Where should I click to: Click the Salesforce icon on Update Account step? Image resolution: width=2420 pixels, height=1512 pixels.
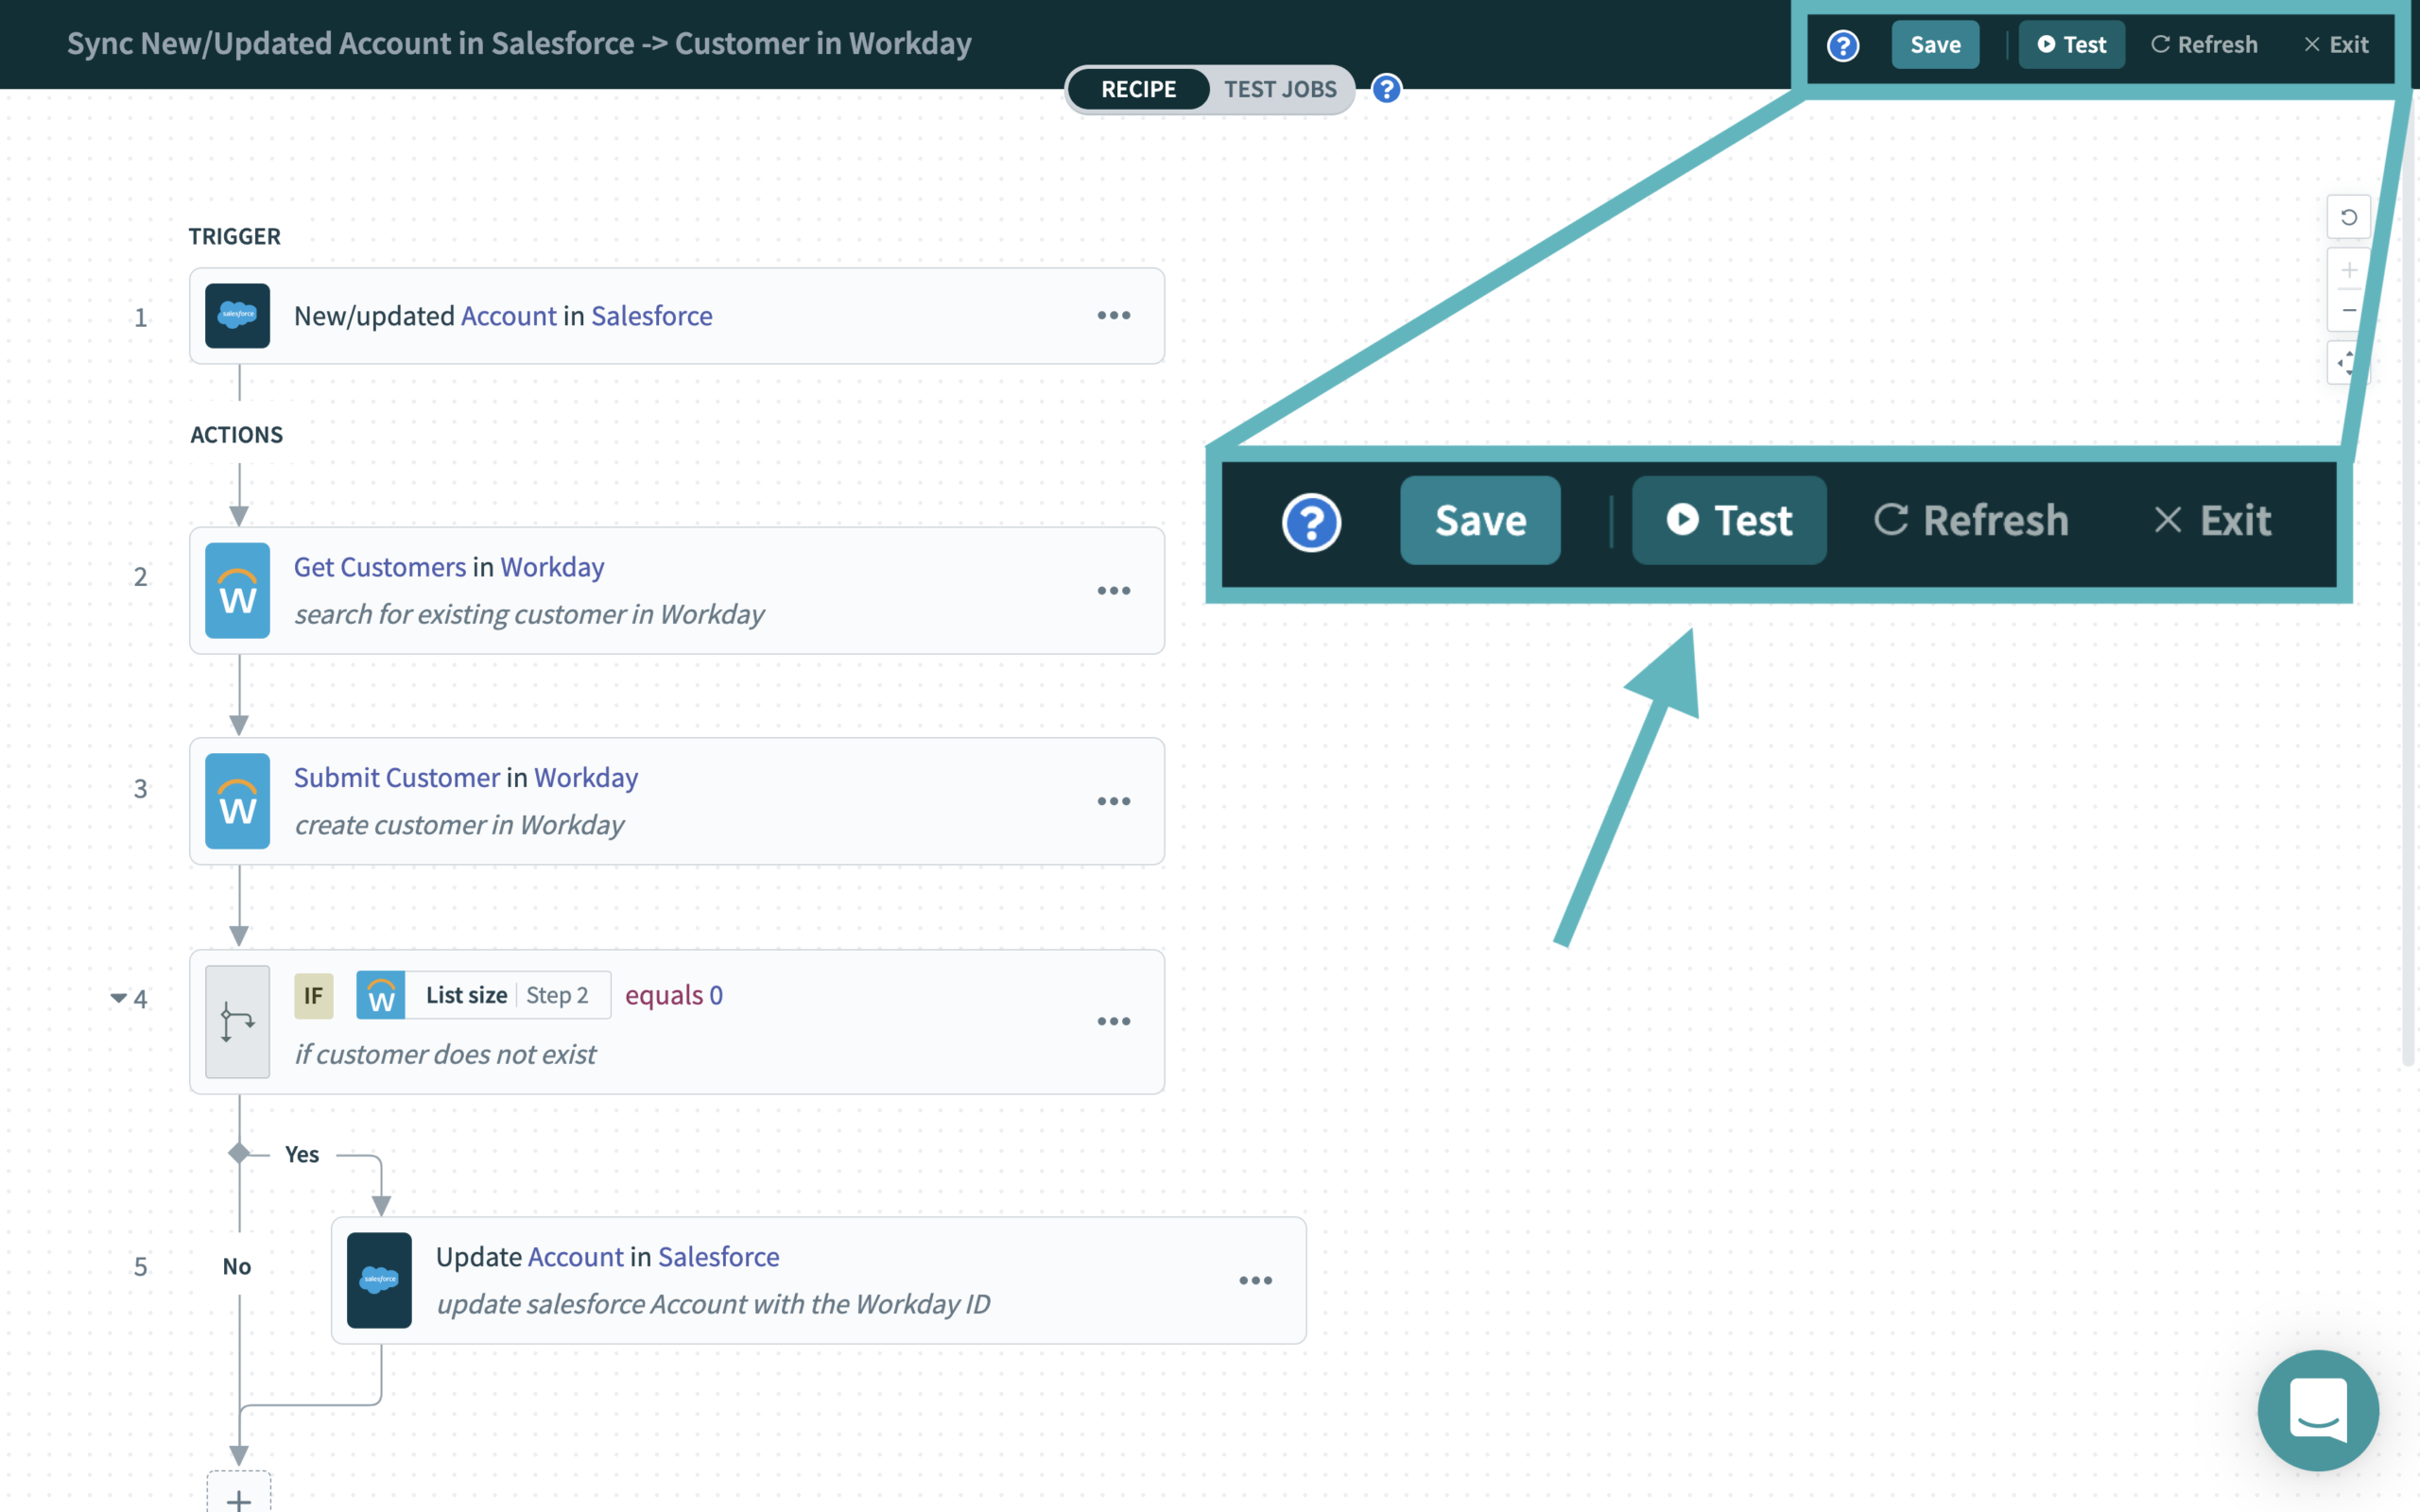[379, 1281]
